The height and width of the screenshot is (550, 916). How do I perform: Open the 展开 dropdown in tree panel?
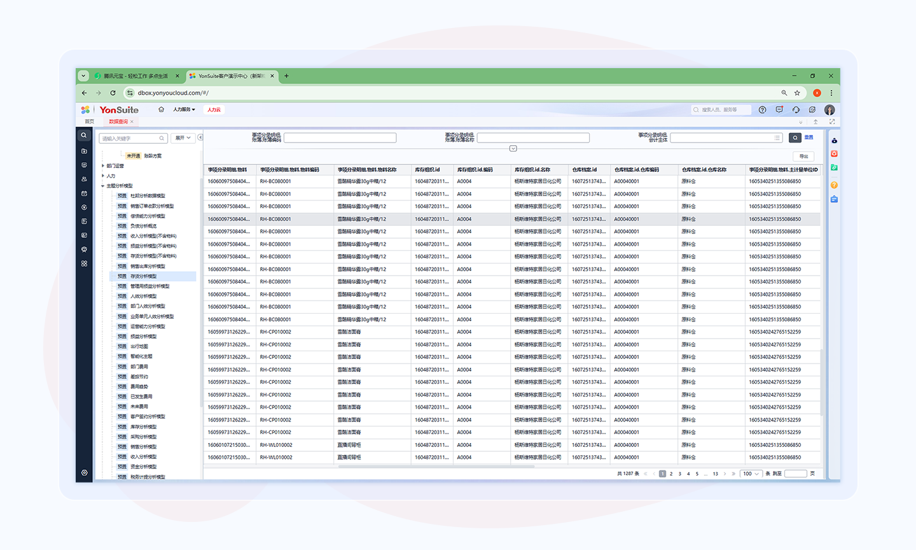(183, 138)
